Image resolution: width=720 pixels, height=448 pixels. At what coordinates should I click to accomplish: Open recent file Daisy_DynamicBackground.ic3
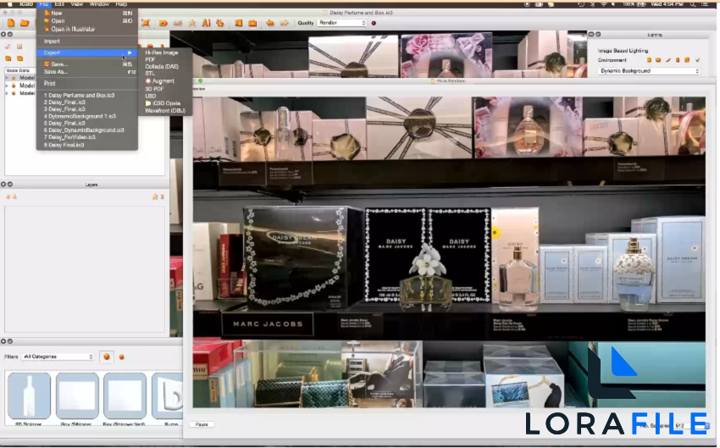click(x=84, y=130)
